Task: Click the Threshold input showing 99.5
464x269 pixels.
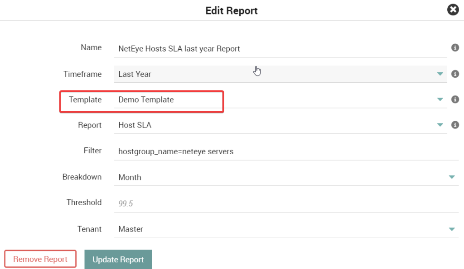Action: point(286,203)
